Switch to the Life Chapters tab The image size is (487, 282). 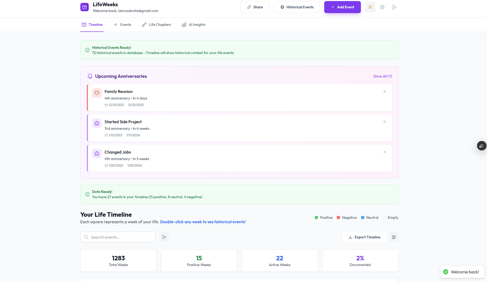156,25
